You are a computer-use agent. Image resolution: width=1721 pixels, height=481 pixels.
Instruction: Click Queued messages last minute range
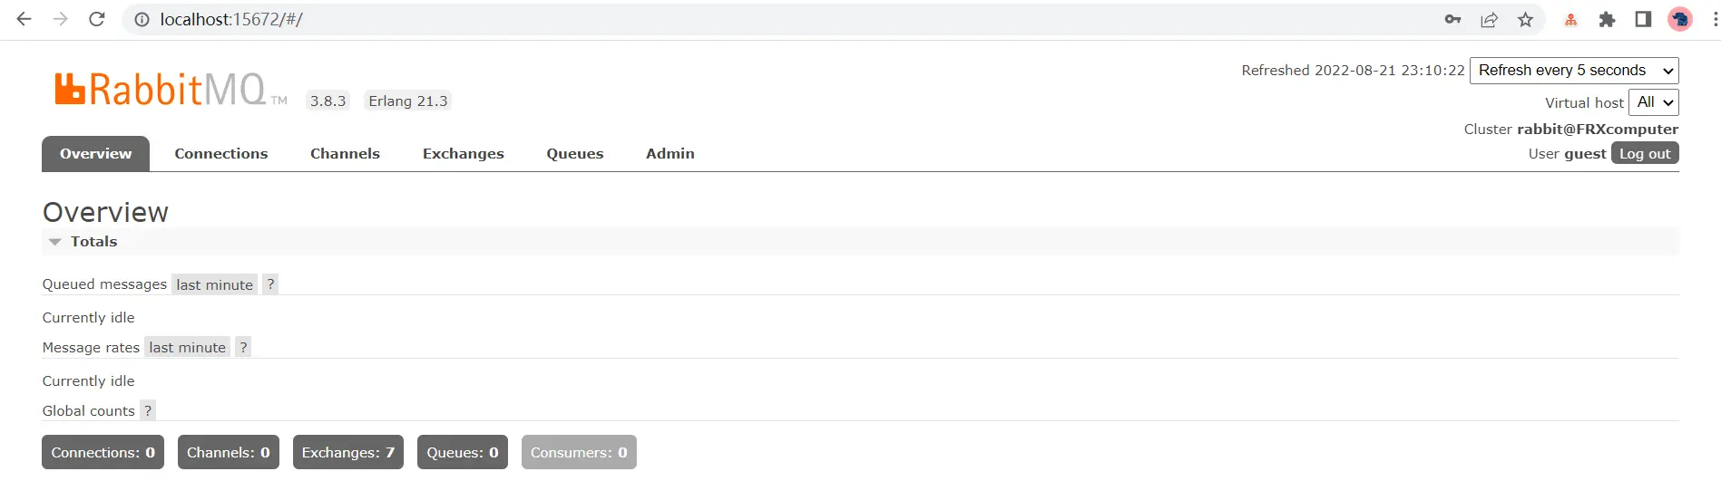tap(215, 284)
